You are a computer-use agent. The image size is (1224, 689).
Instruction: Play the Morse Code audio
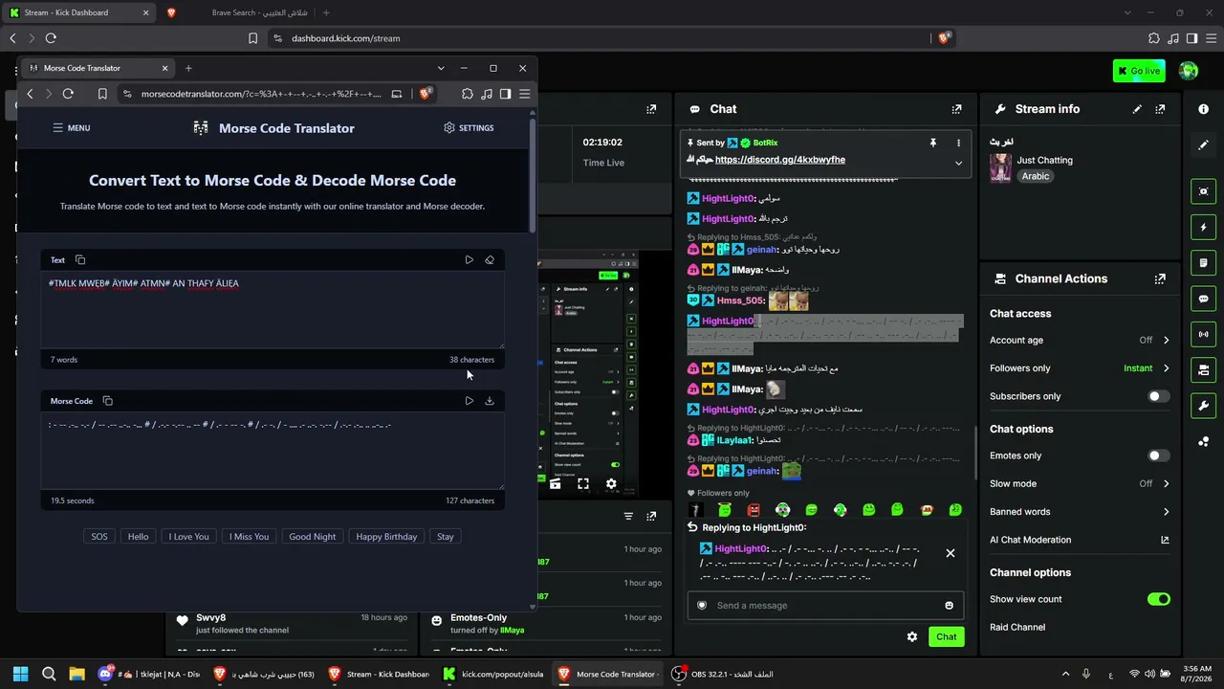coord(469,401)
